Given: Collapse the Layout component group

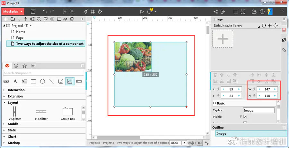Looking at the screenshot, I should 4,103.
